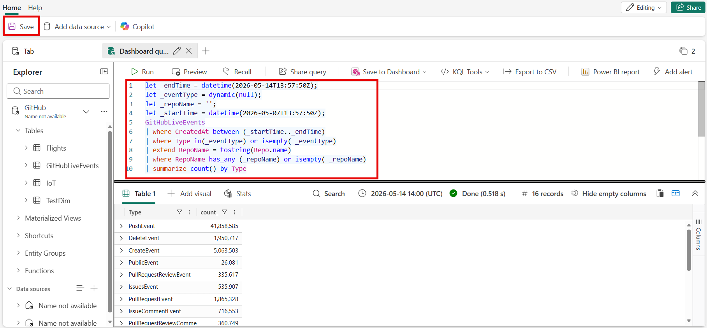Click the PublicEvent cell
The height and width of the screenshot is (328, 707).
(143, 263)
